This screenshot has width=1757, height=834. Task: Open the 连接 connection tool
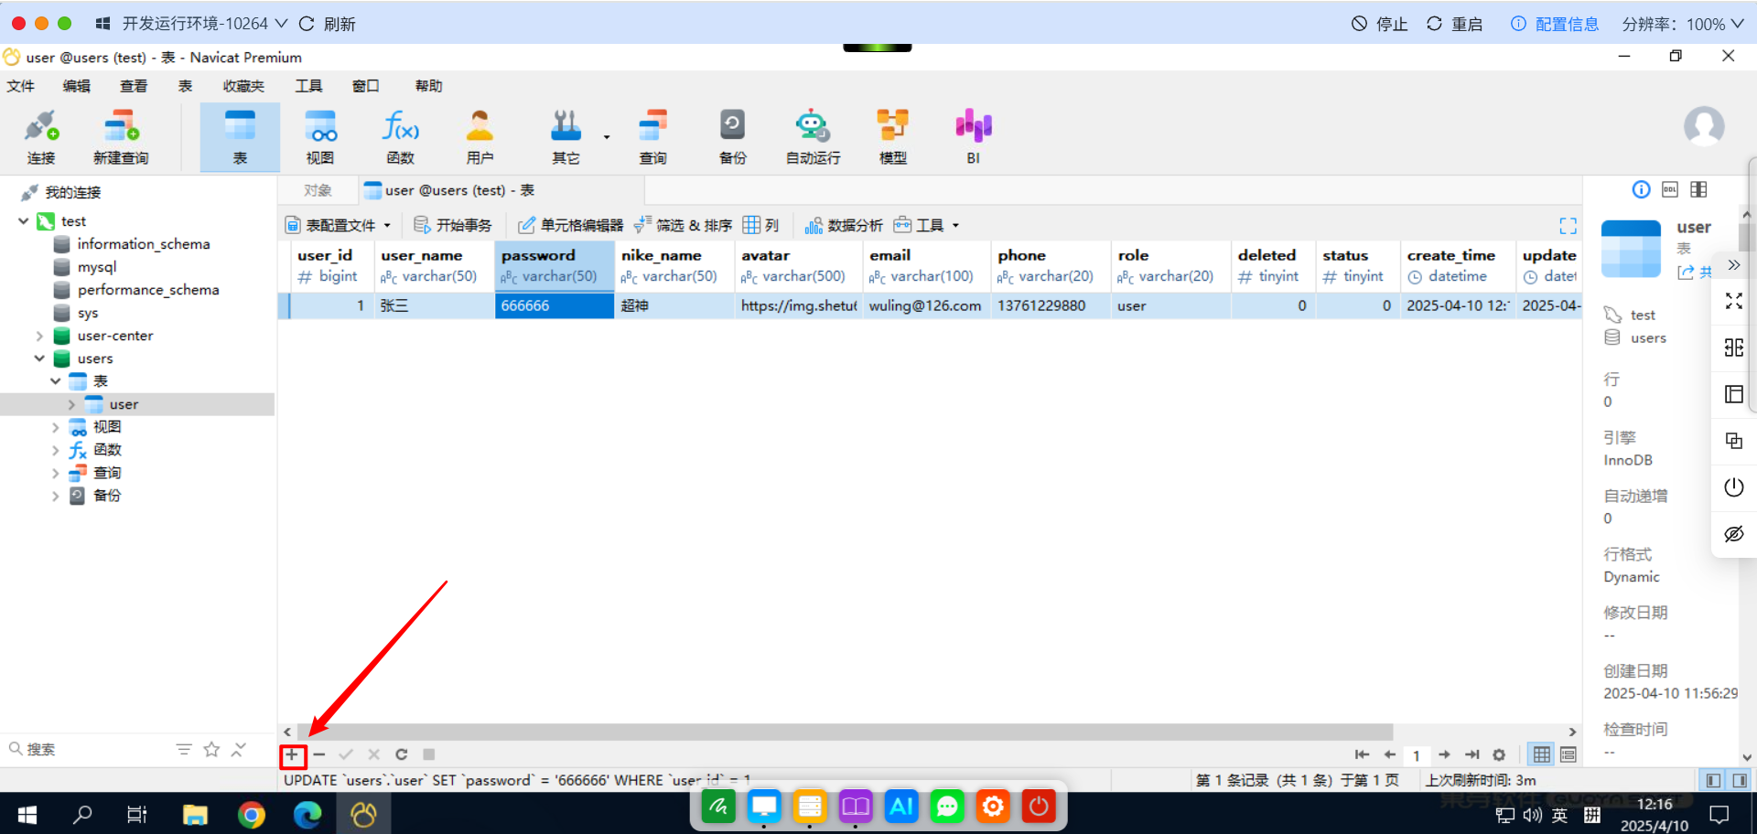41,137
